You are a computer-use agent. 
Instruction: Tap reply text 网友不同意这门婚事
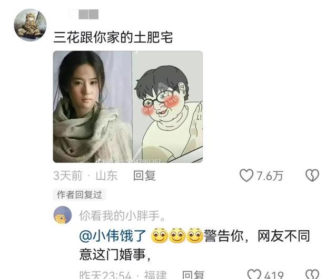click(x=194, y=245)
